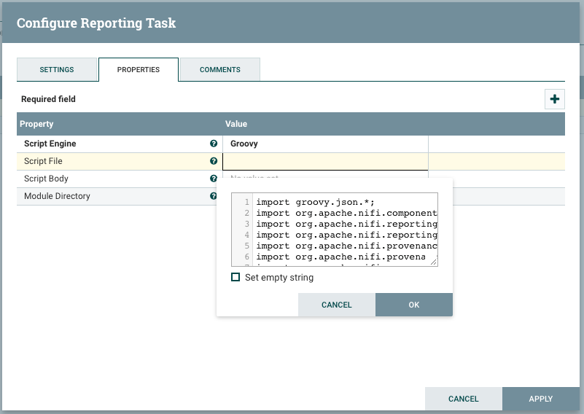Click the Value column header
Viewport: 584px width, 414px height.
236,124
